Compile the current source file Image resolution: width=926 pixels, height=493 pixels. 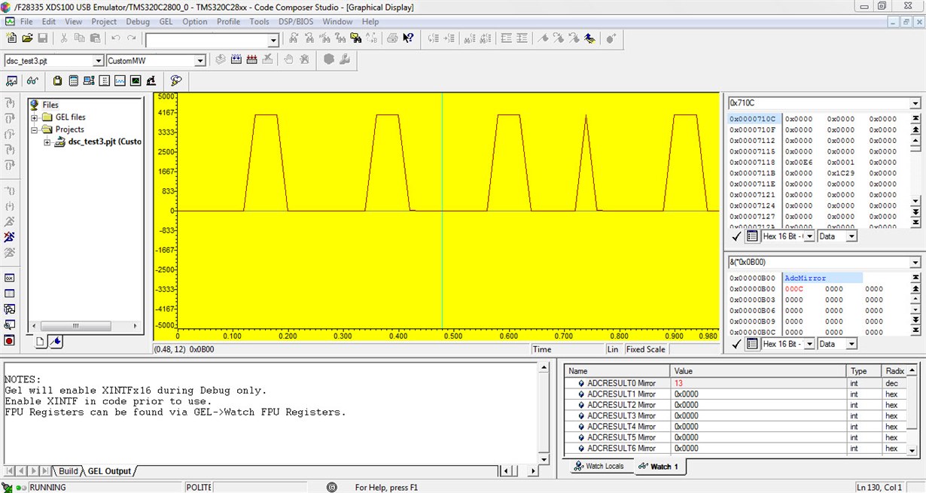219,60
